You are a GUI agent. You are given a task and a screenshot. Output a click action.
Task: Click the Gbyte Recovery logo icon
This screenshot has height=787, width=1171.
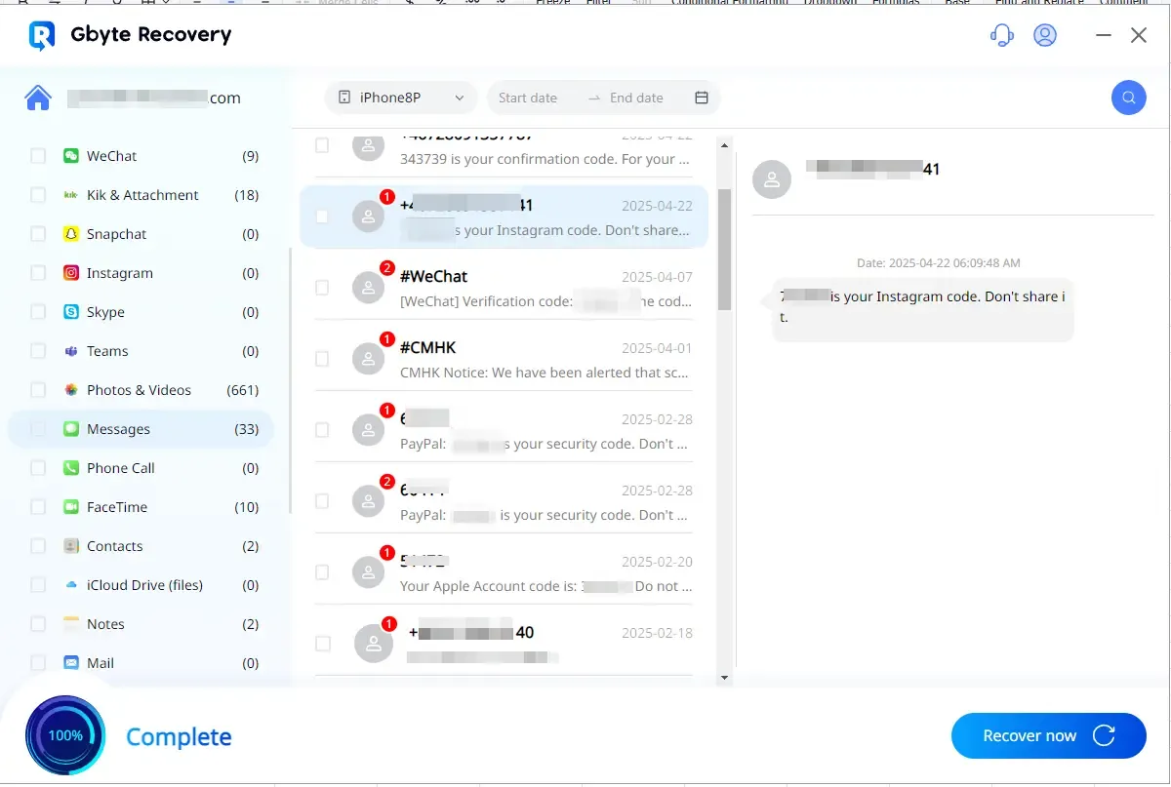click(41, 36)
